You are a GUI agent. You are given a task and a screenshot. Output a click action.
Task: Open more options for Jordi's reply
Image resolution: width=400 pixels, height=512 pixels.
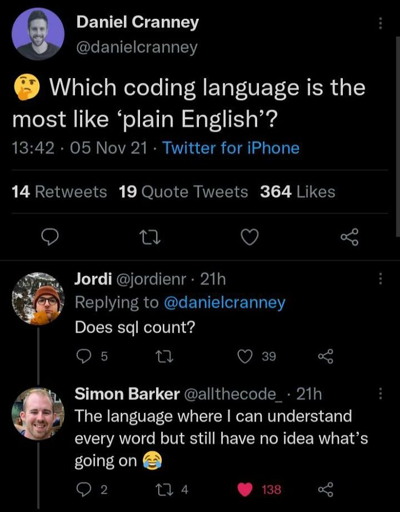(x=381, y=279)
